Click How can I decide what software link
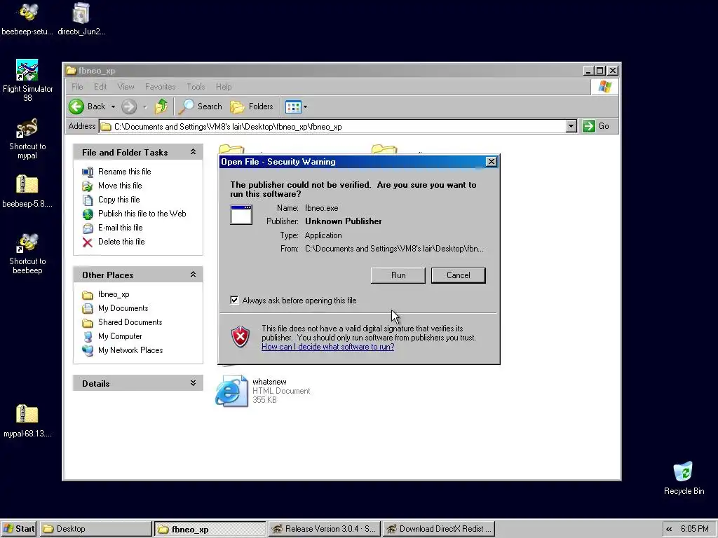718x538 pixels. [x=327, y=347]
